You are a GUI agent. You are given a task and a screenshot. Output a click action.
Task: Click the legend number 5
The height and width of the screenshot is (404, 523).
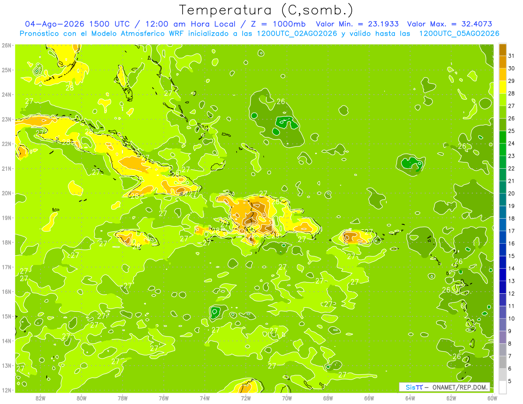(510, 381)
